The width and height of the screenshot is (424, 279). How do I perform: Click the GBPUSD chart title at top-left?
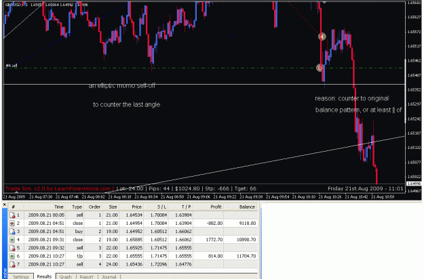[x=46, y=5]
